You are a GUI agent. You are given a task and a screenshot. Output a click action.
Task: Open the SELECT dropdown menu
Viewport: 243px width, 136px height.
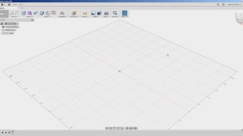(125, 17)
